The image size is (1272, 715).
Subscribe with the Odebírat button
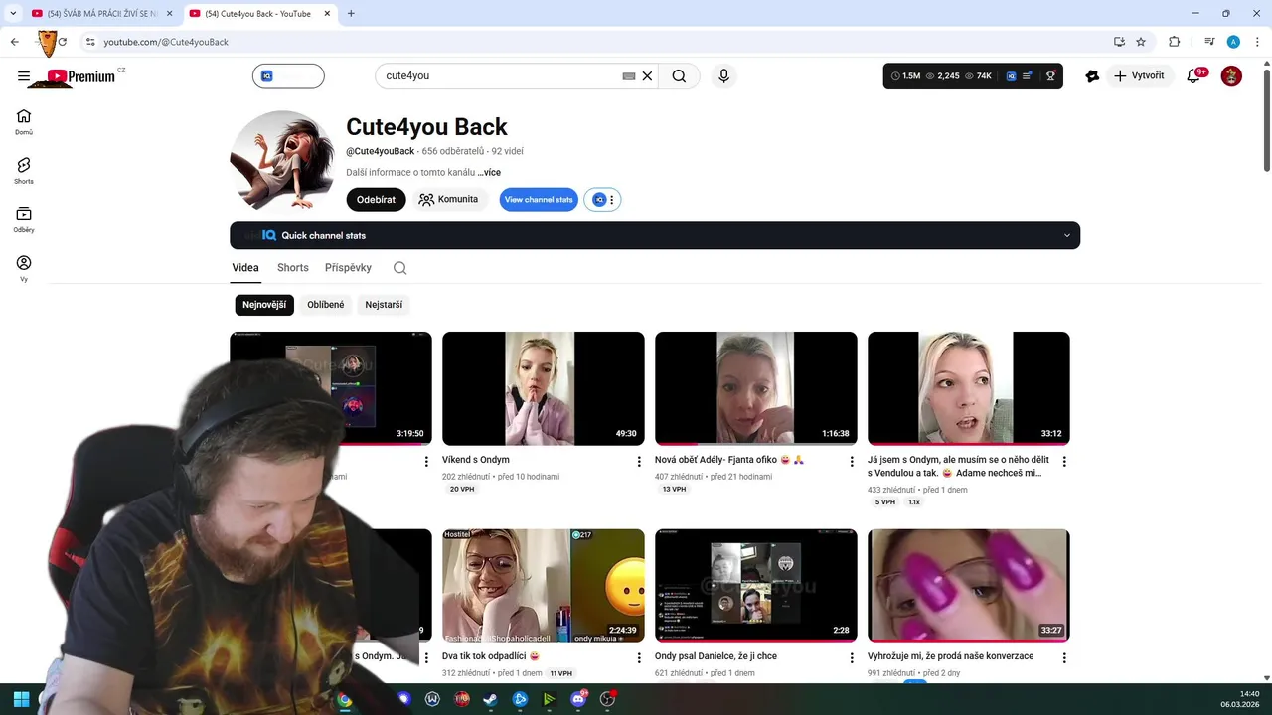point(376,200)
